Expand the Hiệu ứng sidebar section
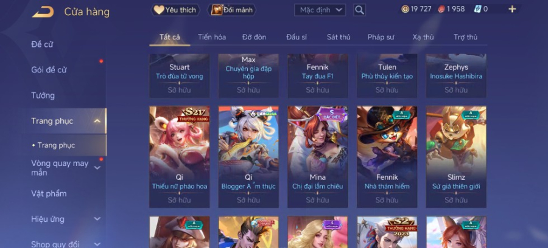 tap(97, 219)
